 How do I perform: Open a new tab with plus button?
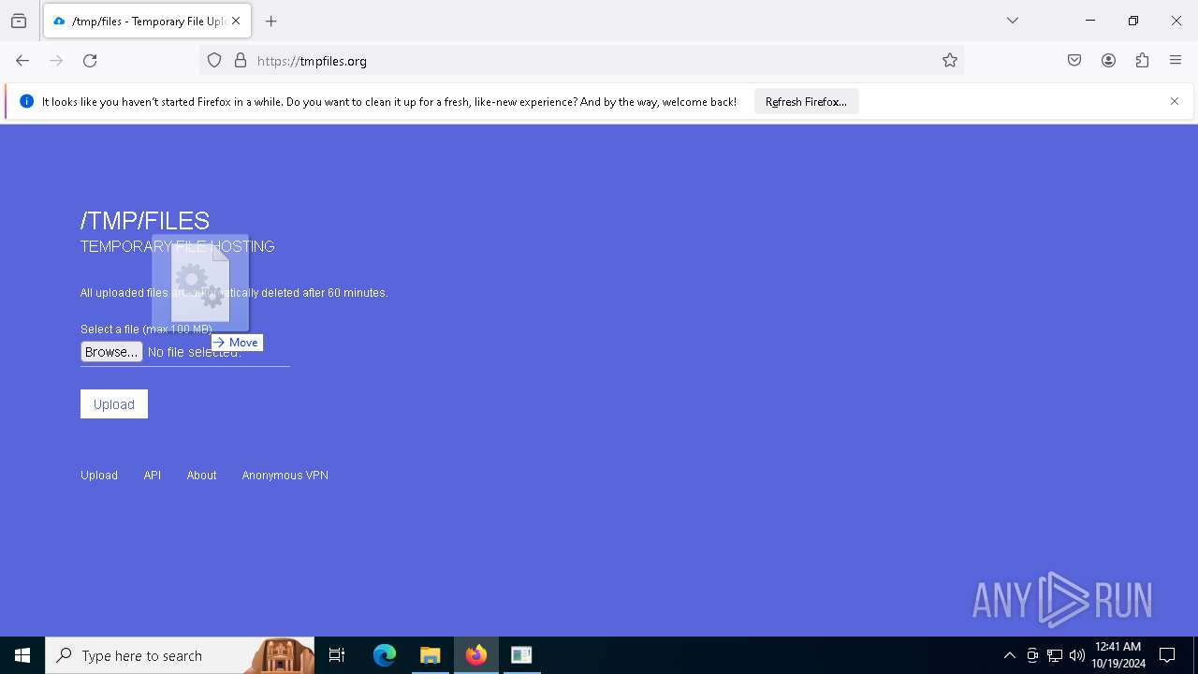(x=271, y=21)
